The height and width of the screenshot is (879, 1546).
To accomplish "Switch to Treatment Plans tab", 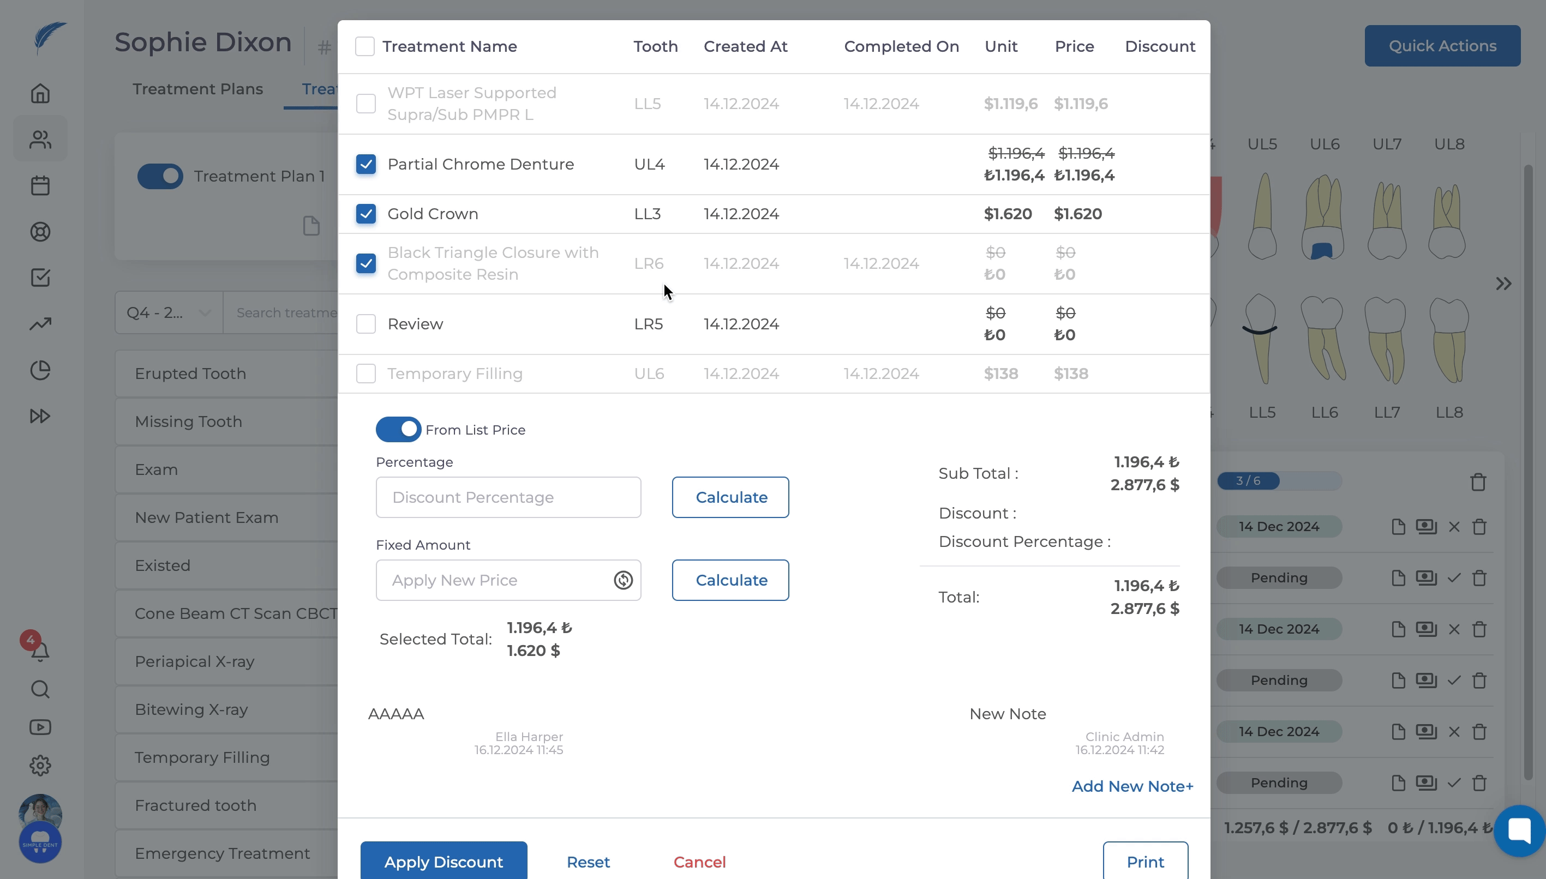I will point(197,89).
